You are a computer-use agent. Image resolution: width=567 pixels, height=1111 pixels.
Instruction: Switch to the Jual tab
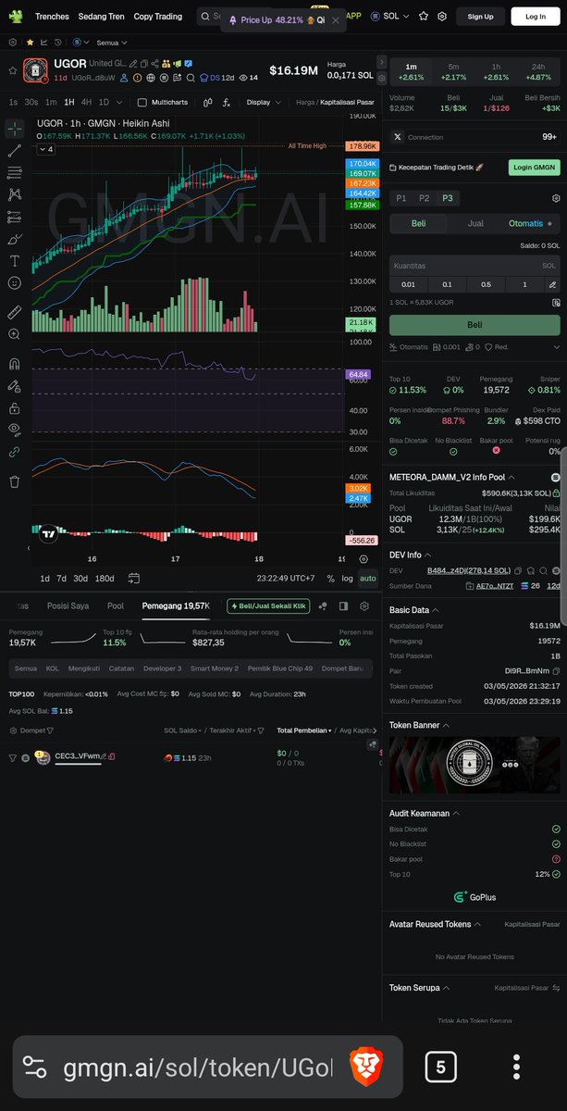475,223
